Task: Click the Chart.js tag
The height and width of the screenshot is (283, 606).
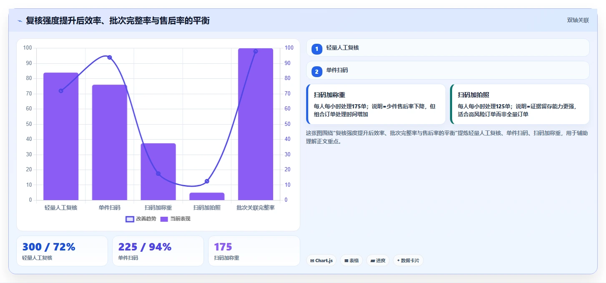Action: [x=321, y=260]
